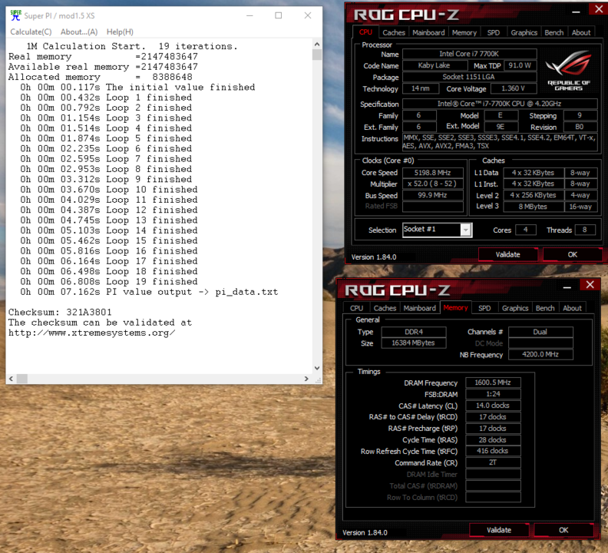Minimize the upper ROG CPU-Z window
This screenshot has height=553, width=608.
coord(576,12)
